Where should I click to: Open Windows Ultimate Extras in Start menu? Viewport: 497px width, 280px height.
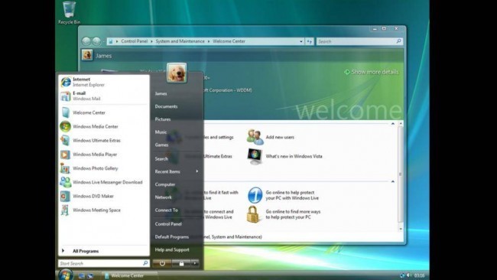pos(104,141)
